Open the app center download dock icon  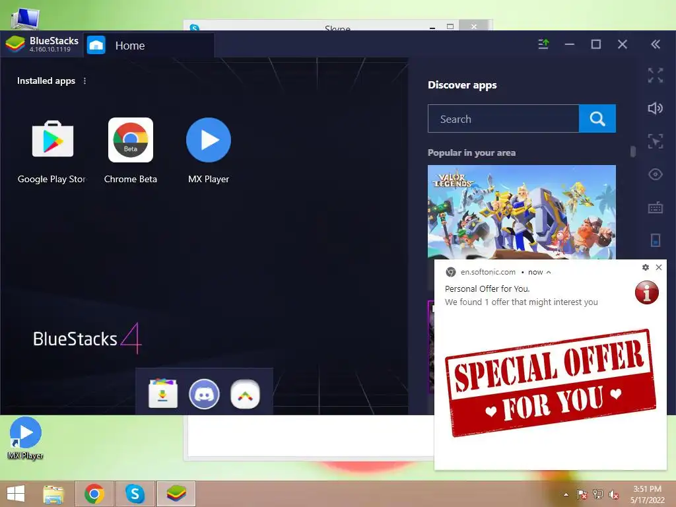point(163,393)
